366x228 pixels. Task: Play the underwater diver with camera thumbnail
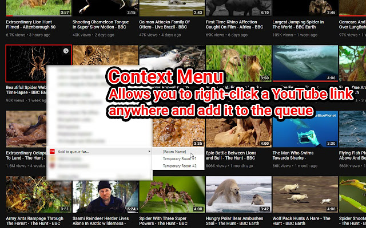pyautogui.click(x=305, y=129)
